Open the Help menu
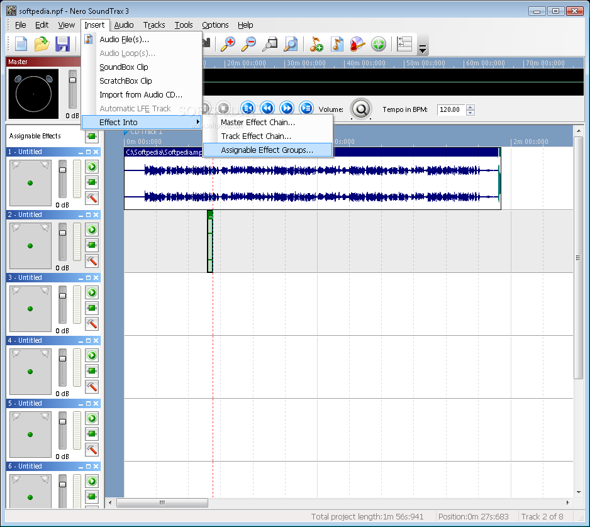The height and width of the screenshot is (527, 590). pos(245,25)
